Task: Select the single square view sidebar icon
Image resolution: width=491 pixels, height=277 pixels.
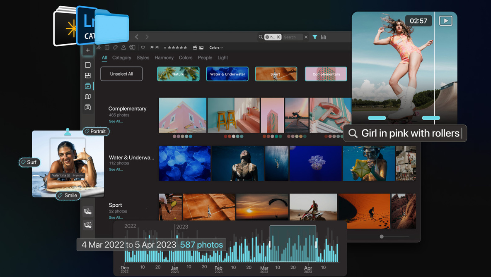Action: 88,65
